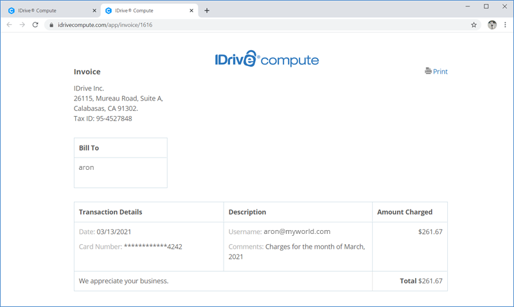Click the Calabasas, CA 91302 line

[106, 108]
